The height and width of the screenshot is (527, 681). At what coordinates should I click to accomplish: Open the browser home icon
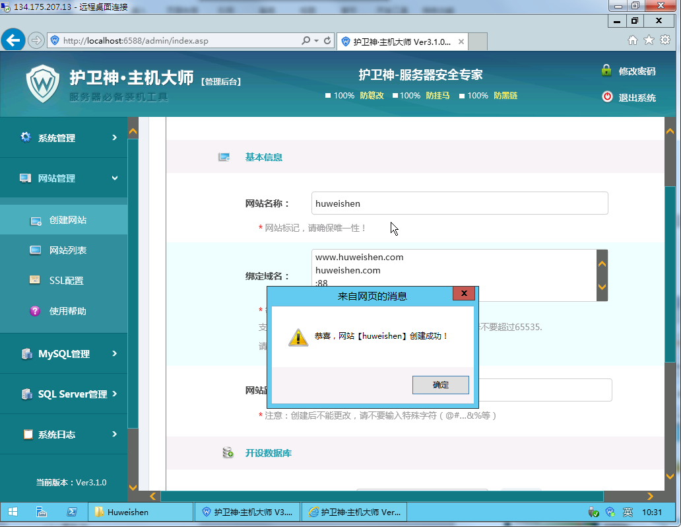(633, 40)
